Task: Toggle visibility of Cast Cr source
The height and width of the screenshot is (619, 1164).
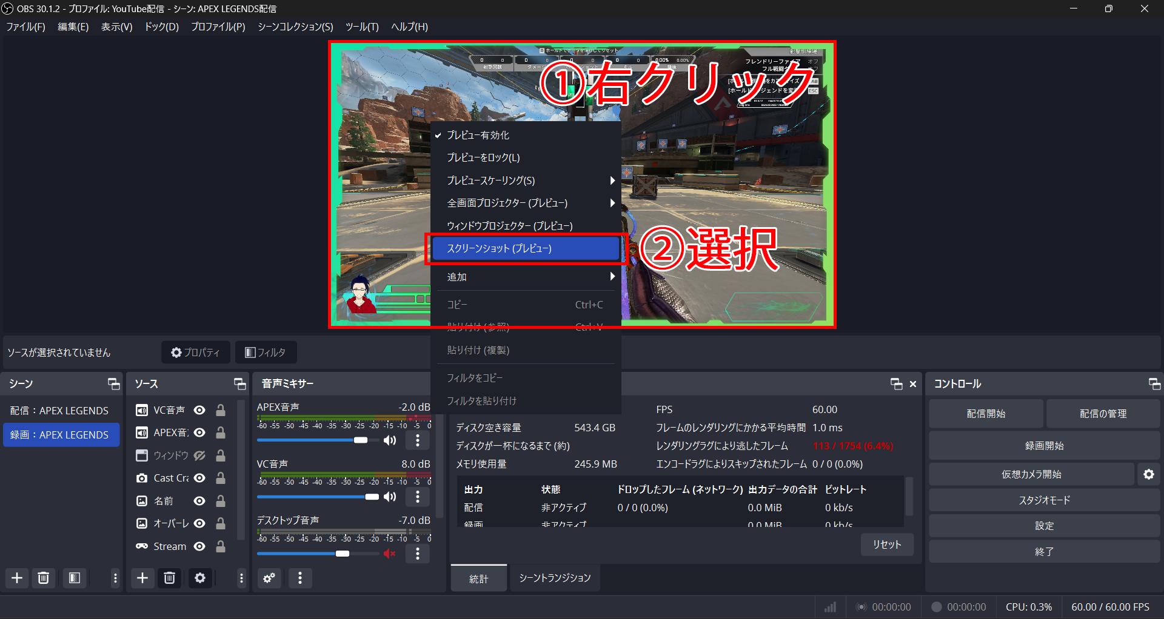Action: pos(199,478)
